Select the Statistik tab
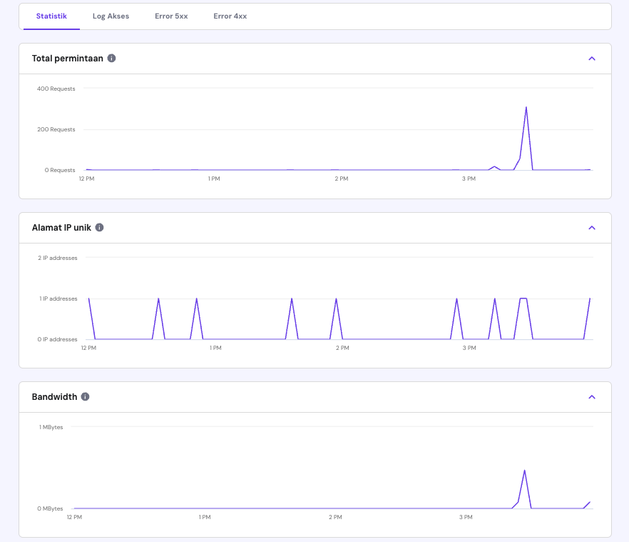The height and width of the screenshot is (542, 629). click(x=51, y=16)
